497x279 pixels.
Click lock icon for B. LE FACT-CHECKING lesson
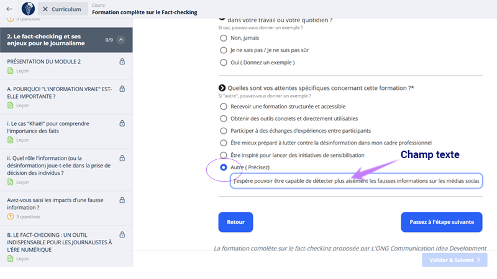[x=122, y=235]
